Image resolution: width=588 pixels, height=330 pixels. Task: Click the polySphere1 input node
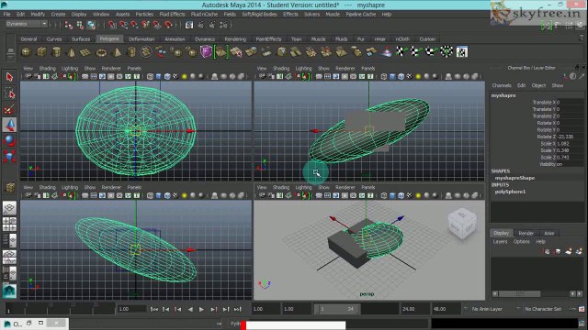[x=510, y=192]
